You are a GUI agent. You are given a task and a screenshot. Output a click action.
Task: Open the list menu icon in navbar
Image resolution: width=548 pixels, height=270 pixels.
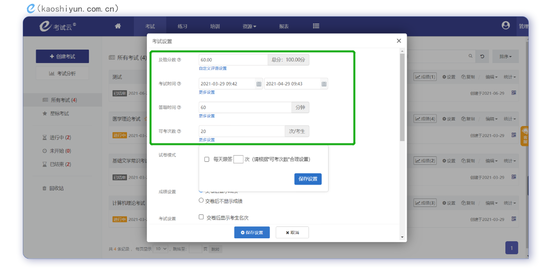point(316,26)
